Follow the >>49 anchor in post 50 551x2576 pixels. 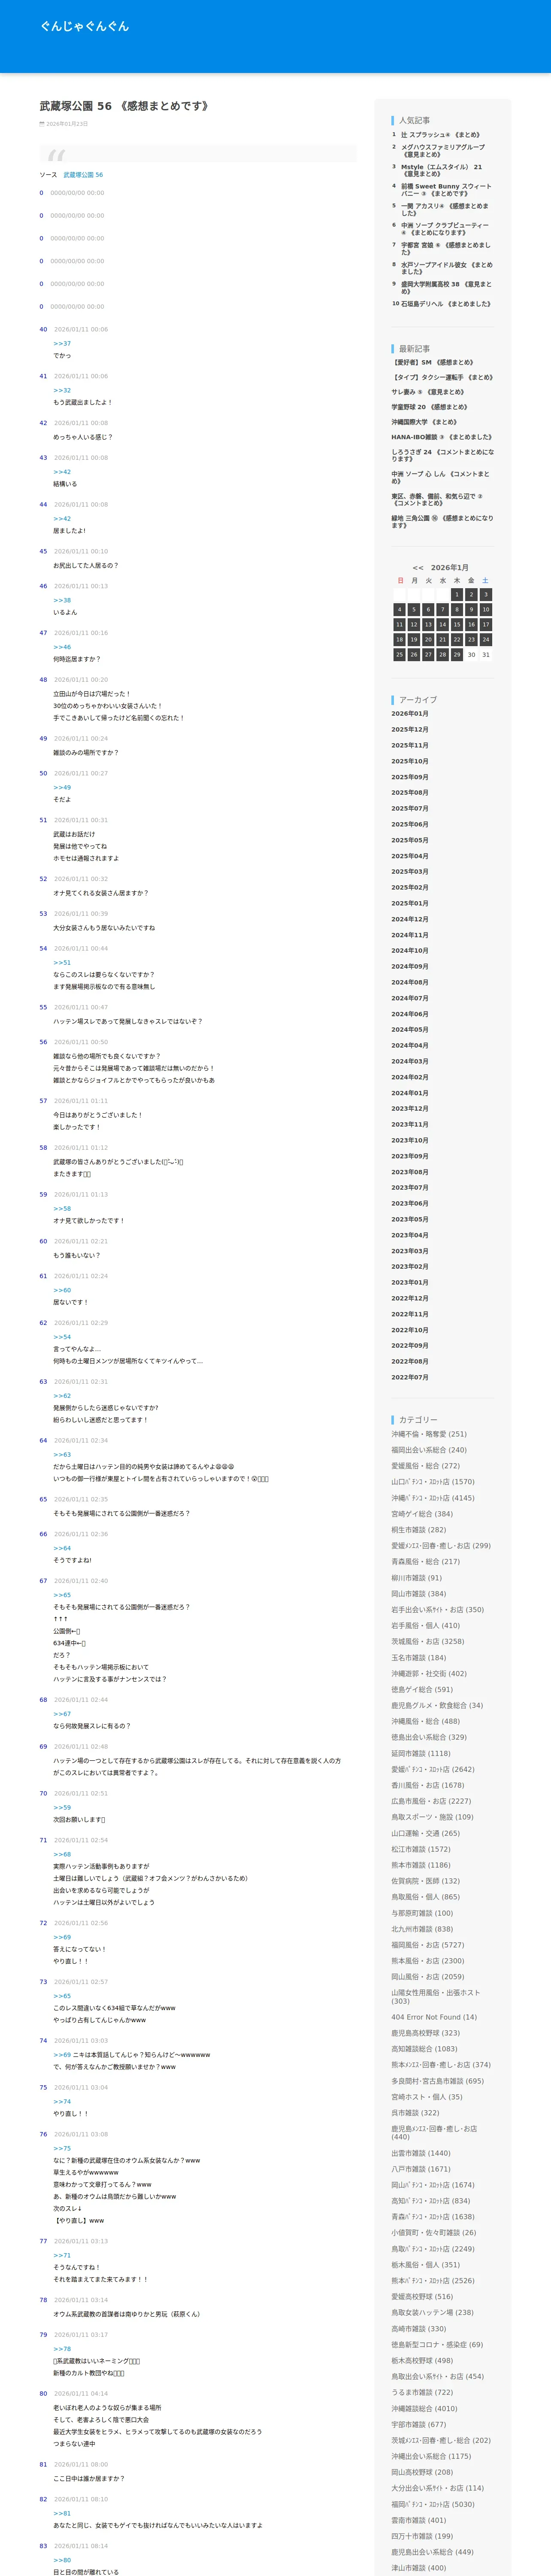(x=62, y=788)
